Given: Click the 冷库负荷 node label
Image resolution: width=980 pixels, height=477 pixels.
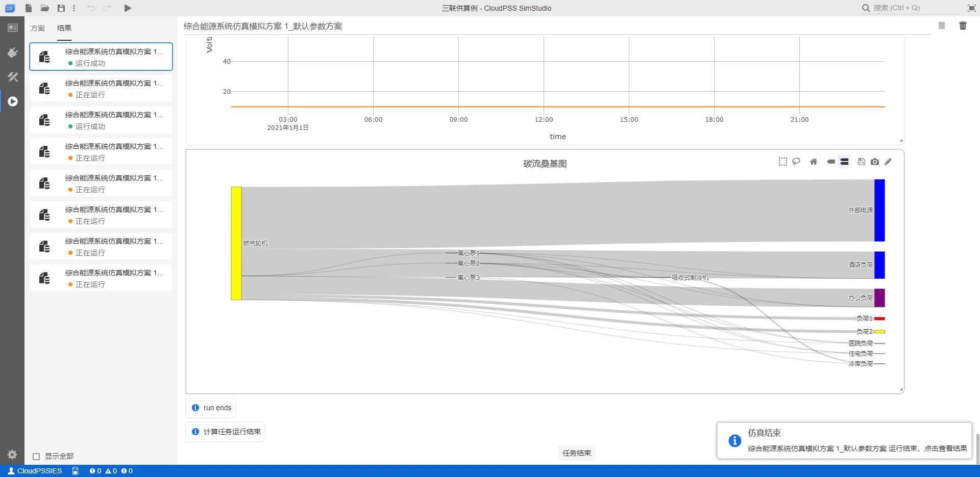Looking at the screenshot, I should coord(861,364).
